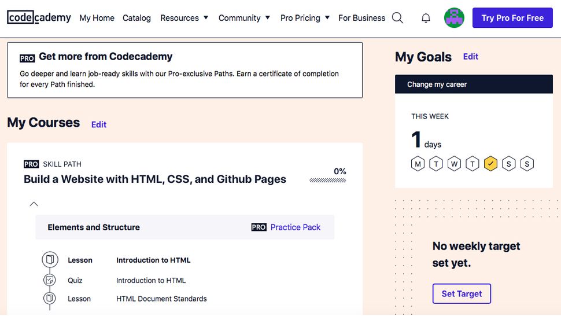Open the notifications bell
Viewport: 561px width, 316px height.
click(x=426, y=18)
